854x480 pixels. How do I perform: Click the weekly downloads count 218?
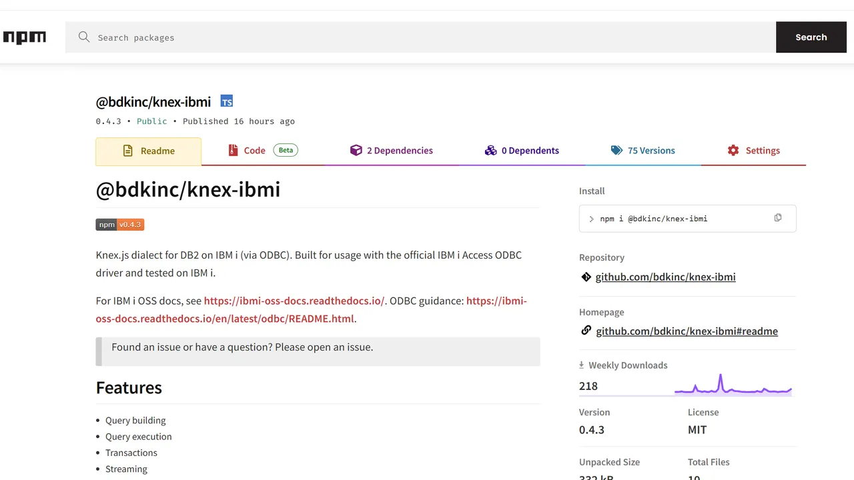(x=588, y=386)
